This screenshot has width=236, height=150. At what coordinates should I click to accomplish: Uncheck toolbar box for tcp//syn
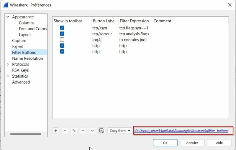click(x=62, y=28)
